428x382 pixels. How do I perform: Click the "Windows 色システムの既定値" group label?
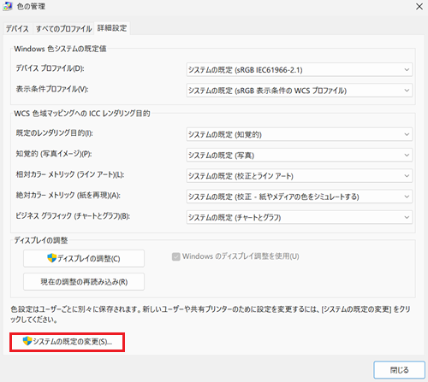pyautogui.click(x=60, y=49)
